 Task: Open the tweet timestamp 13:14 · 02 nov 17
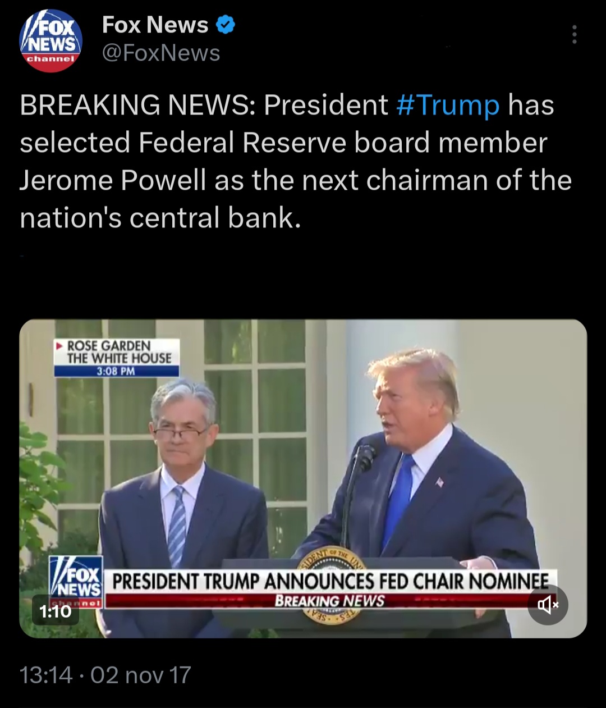[105, 674]
